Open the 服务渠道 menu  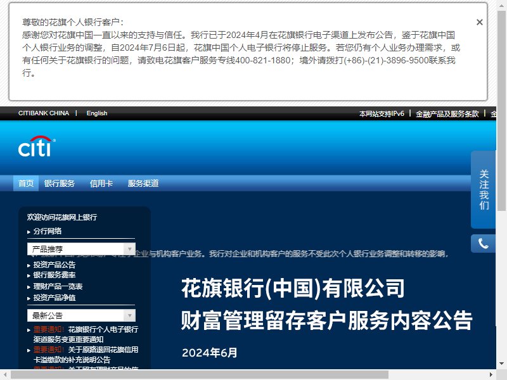click(x=143, y=183)
